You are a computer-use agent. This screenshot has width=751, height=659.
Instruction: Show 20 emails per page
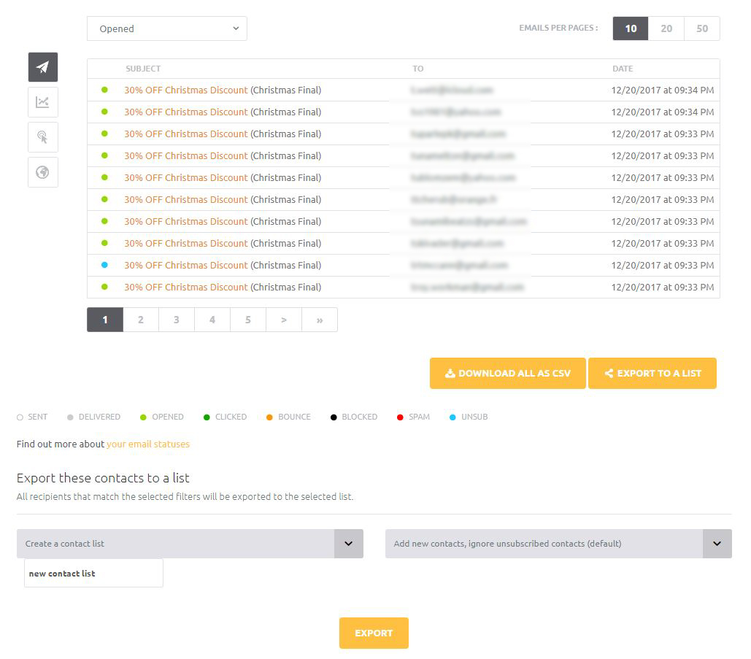(x=666, y=28)
